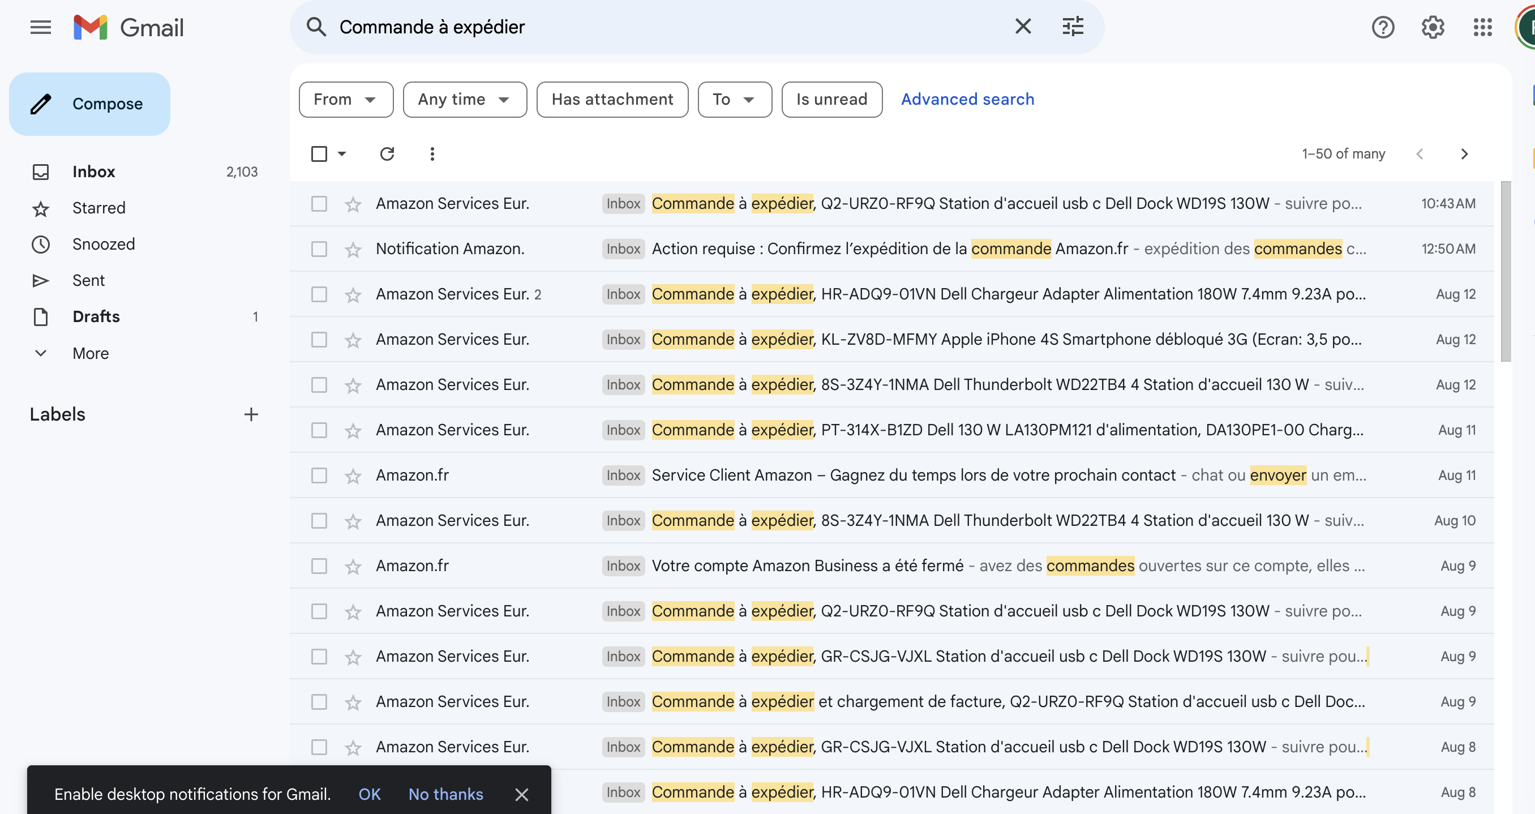
Task: Star the PT-314X-B1ZD Dell 130 W email
Action: point(353,431)
